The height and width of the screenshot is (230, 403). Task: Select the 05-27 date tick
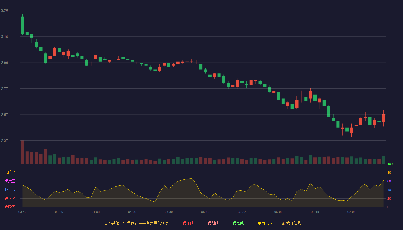point(242,212)
